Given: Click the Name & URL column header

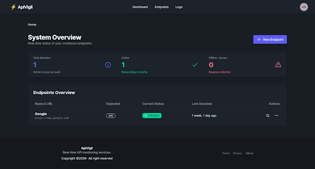Looking at the screenshot, I should (x=44, y=104).
